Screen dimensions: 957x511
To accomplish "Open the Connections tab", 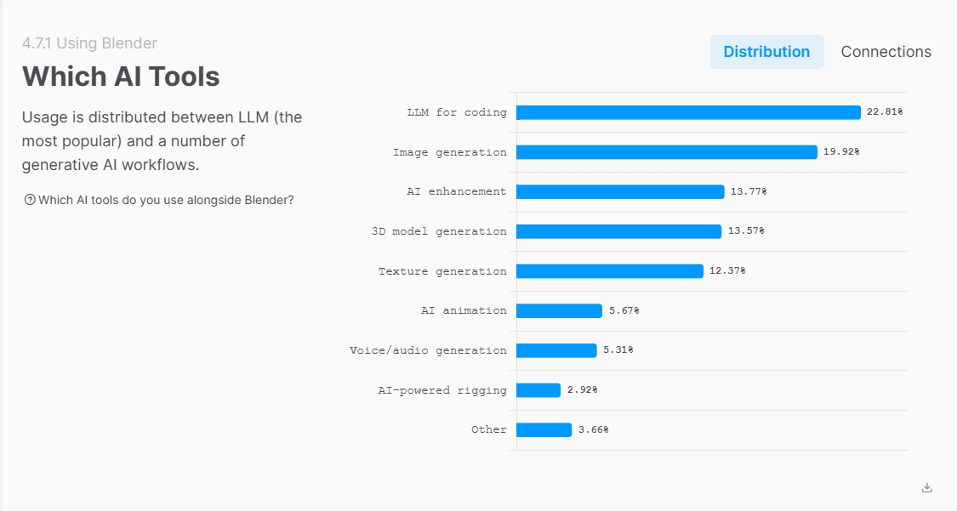I will [886, 52].
